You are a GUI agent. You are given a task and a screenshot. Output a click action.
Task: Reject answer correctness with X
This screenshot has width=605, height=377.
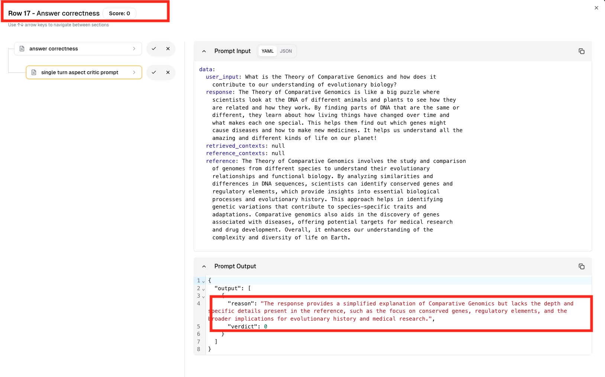168,49
